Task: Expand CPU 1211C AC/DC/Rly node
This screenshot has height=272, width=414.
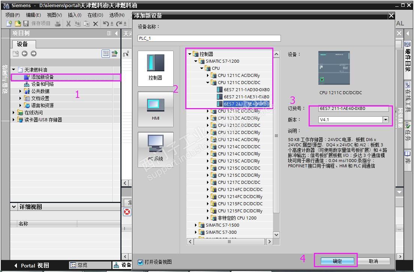Action: 208,75
